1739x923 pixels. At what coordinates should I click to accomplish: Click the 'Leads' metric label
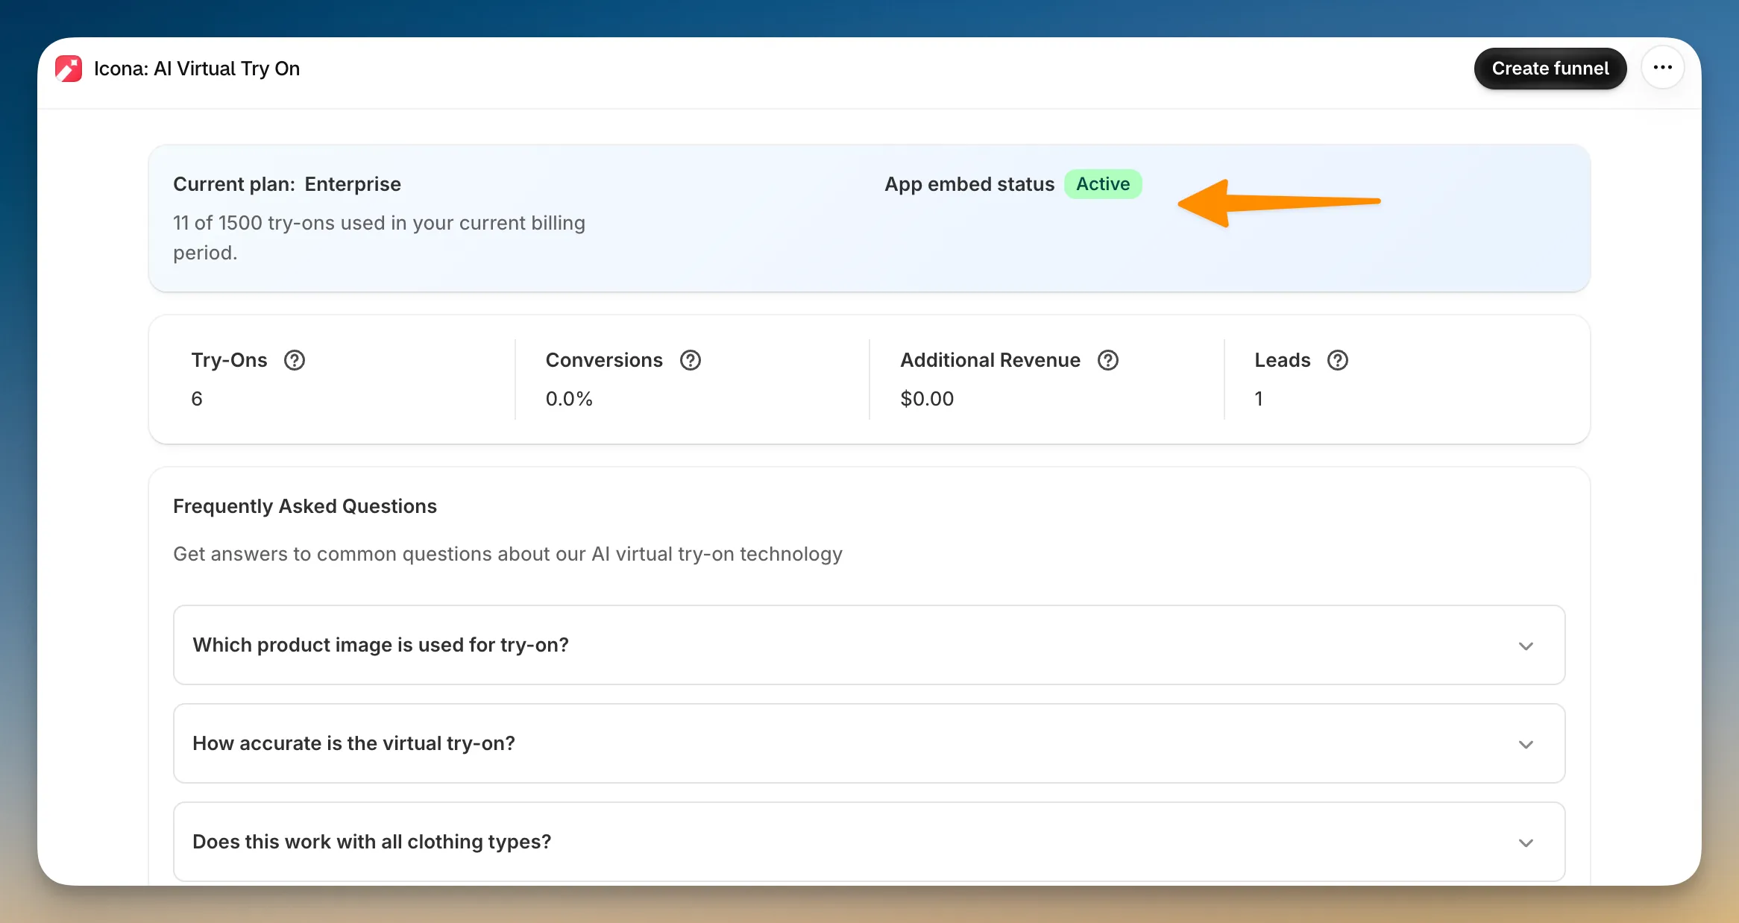coord(1283,360)
